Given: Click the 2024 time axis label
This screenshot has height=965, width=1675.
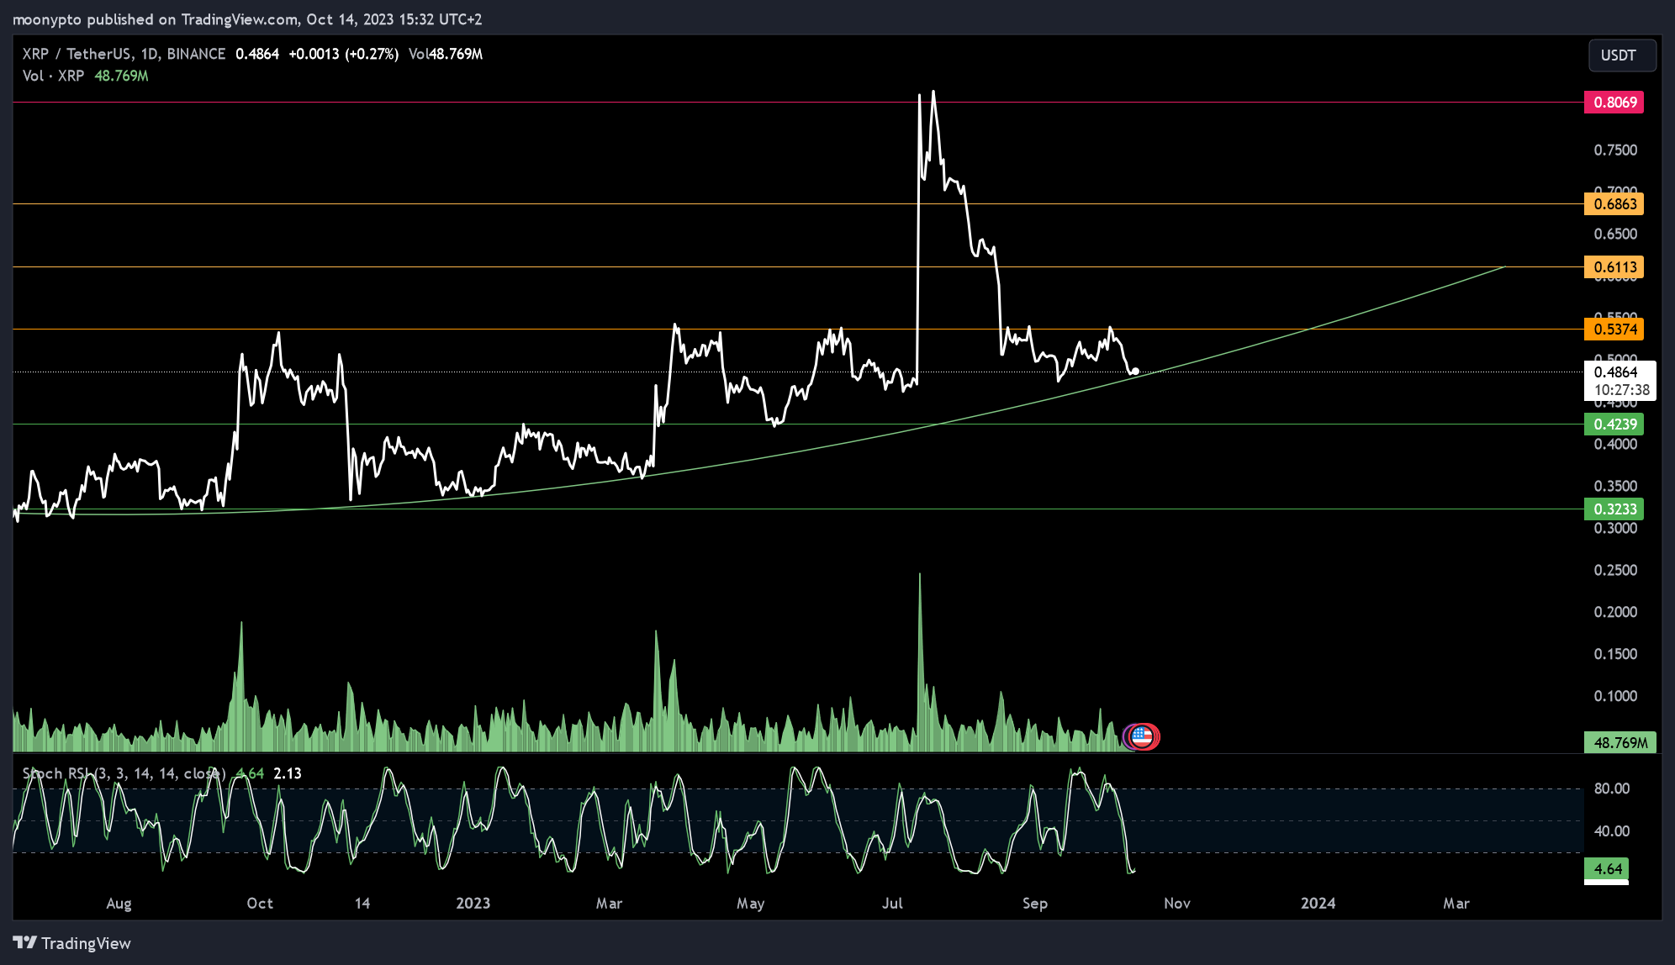Looking at the screenshot, I should 1318,903.
